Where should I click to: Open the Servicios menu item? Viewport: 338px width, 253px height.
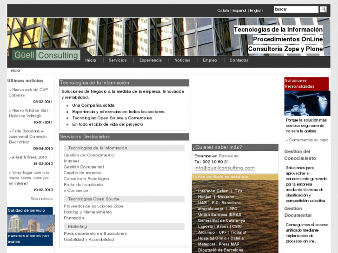(x=118, y=60)
